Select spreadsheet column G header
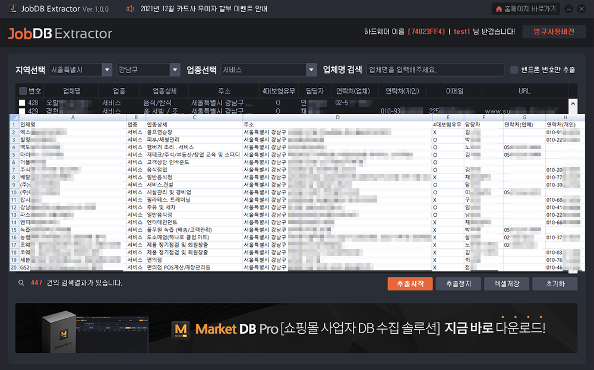 [x=525, y=118]
